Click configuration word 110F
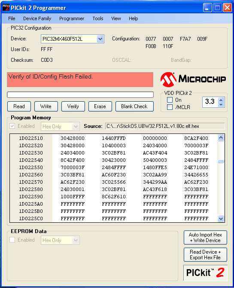The width and height of the screenshot is (234, 288). coord(168,46)
